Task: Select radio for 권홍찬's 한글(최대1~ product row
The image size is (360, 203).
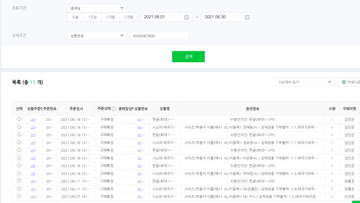Action: coord(19,181)
